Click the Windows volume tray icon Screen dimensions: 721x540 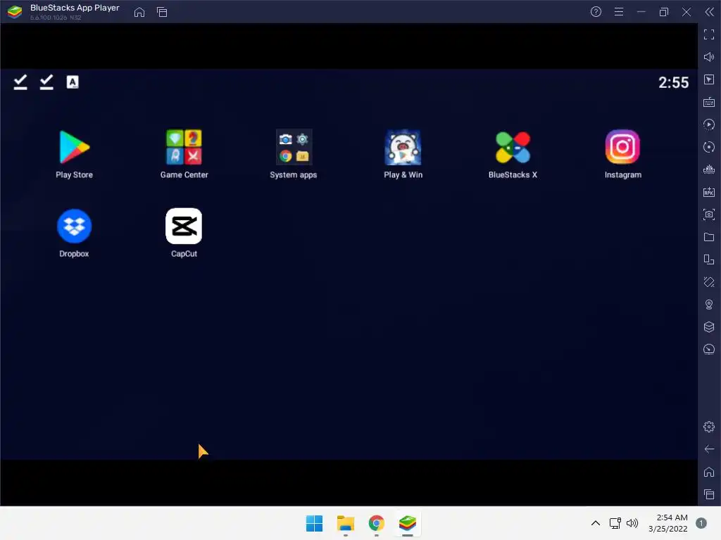click(633, 523)
